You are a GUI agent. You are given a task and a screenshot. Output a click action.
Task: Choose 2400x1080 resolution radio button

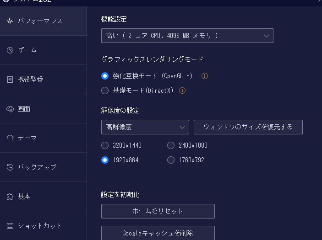coord(171,145)
